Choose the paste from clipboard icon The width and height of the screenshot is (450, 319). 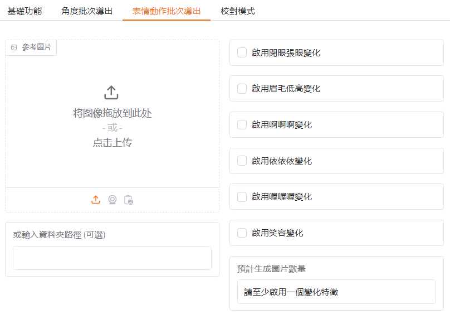[x=129, y=200]
